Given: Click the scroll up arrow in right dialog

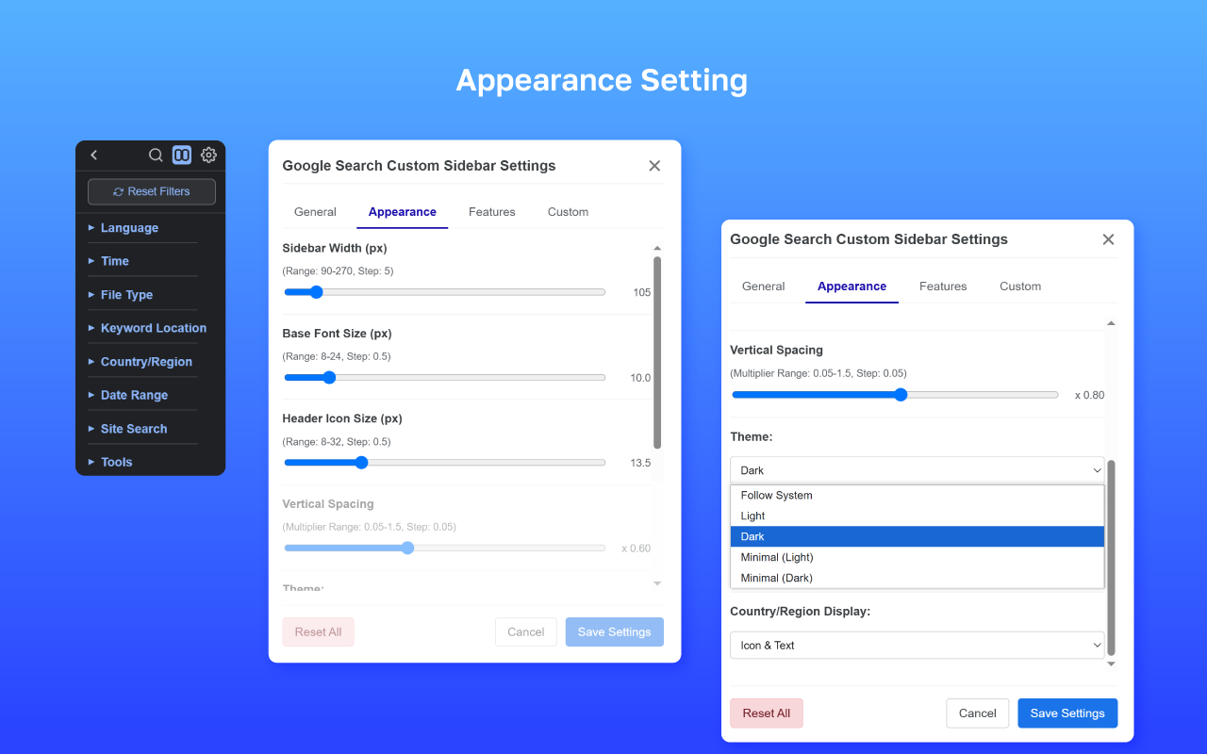Looking at the screenshot, I should pyautogui.click(x=1111, y=323).
